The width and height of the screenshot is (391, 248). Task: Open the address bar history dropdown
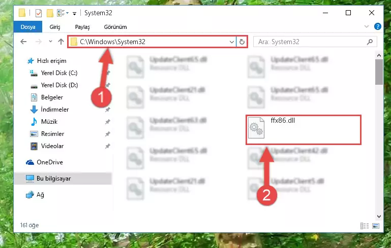coord(232,42)
